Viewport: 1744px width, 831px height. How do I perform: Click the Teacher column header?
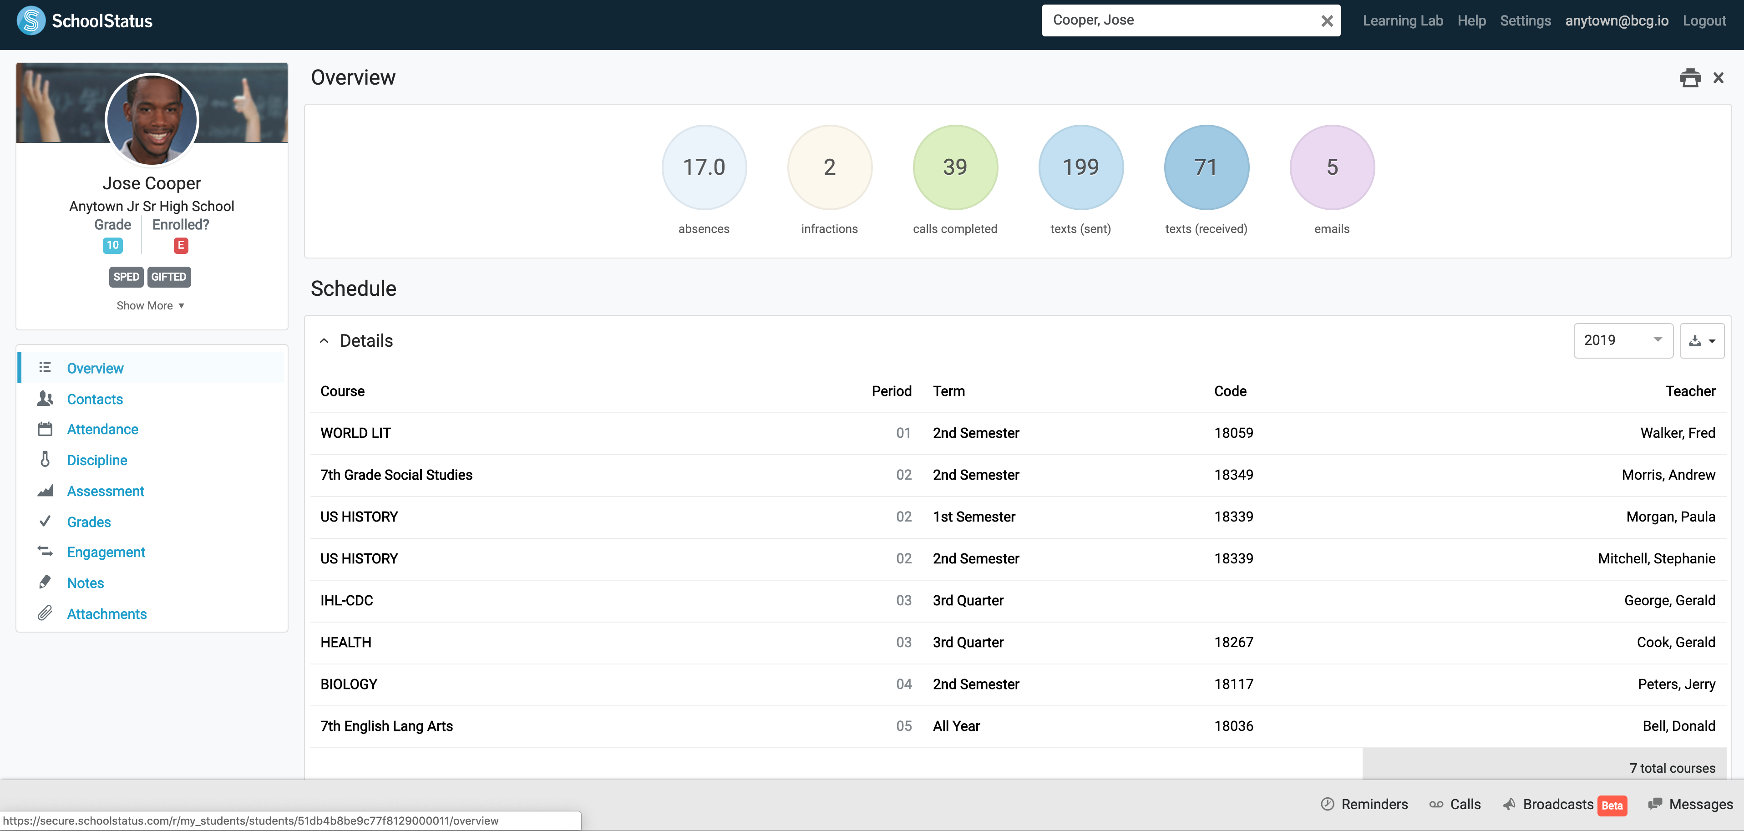click(1690, 391)
